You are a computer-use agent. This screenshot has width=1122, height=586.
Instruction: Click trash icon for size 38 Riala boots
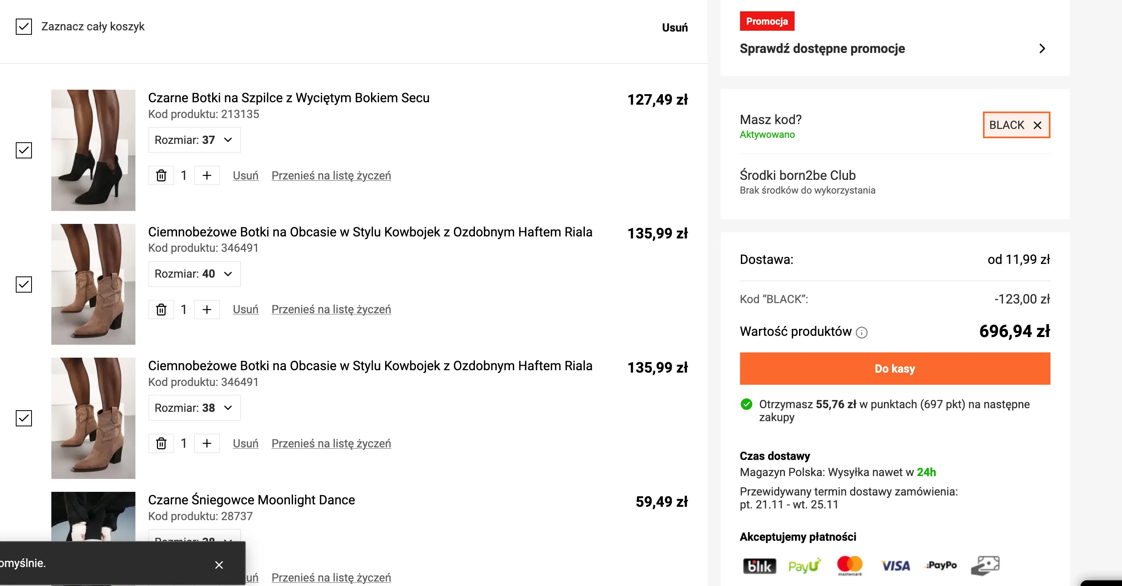point(161,443)
